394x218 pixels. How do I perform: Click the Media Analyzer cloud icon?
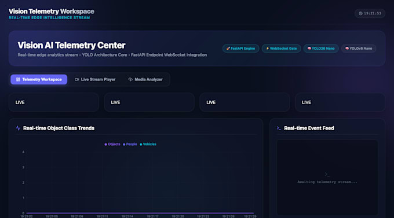tap(130, 80)
